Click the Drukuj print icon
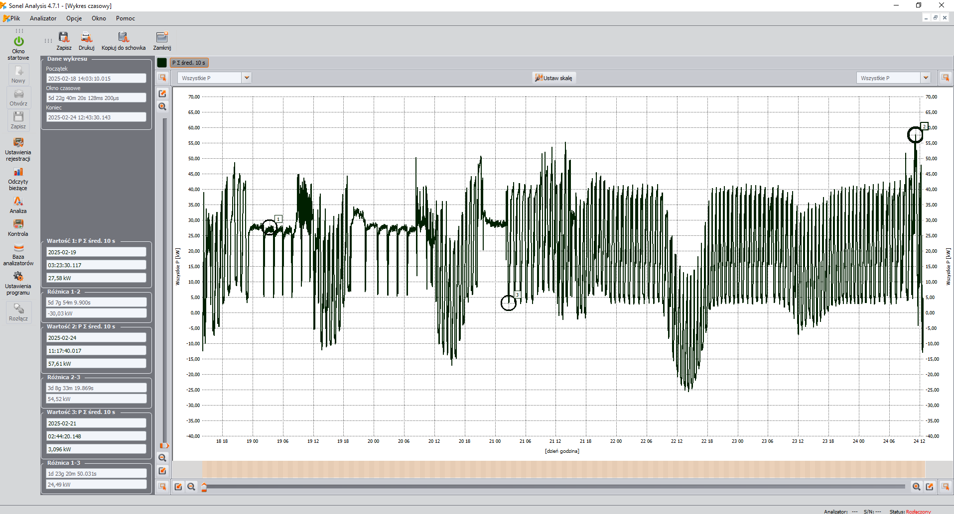The width and height of the screenshot is (954, 514). [86, 38]
